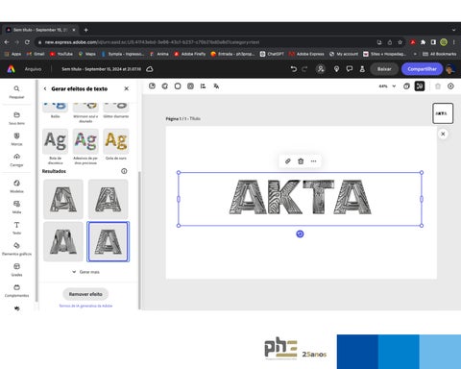Expand Gerar mais to generate more results

tap(85, 272)
